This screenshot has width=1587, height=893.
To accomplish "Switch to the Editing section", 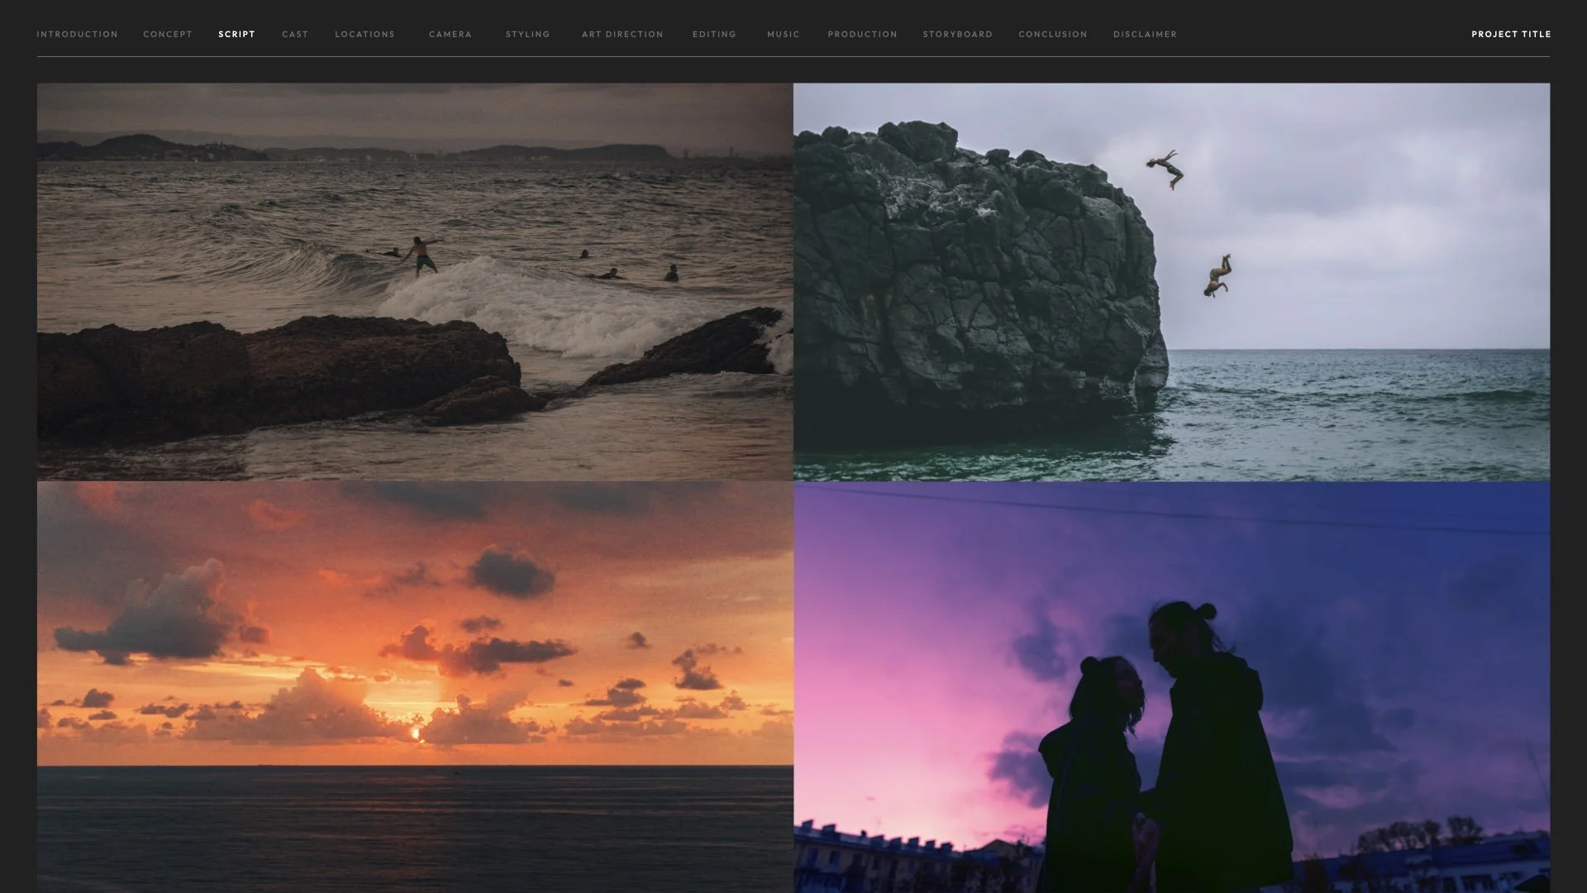I will 714,34.
